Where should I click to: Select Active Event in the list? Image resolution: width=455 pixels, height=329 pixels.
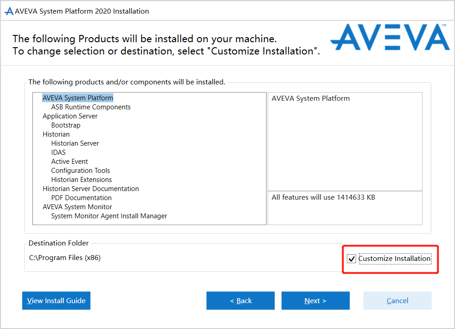coord(70,162)
